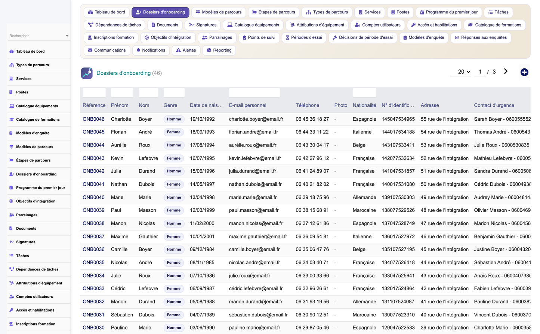Screen dimensions: 540x334
Task: Expand the Rechercher sidebar dropdown arrow
Action: tap(67, 36)
